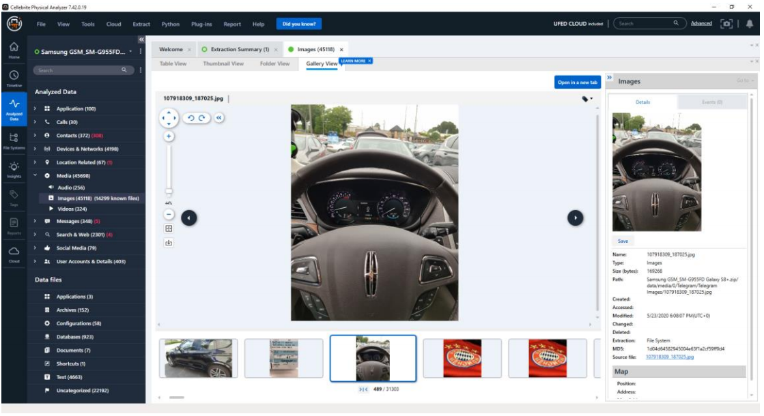Go to the previous image arrow
The image size is (764, 416).
tap(189, 218)
